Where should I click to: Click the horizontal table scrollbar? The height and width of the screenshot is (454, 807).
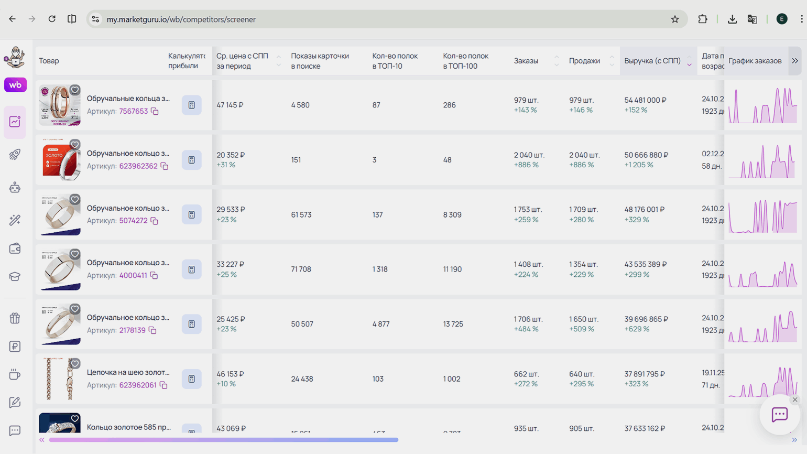tap(223, 440)
